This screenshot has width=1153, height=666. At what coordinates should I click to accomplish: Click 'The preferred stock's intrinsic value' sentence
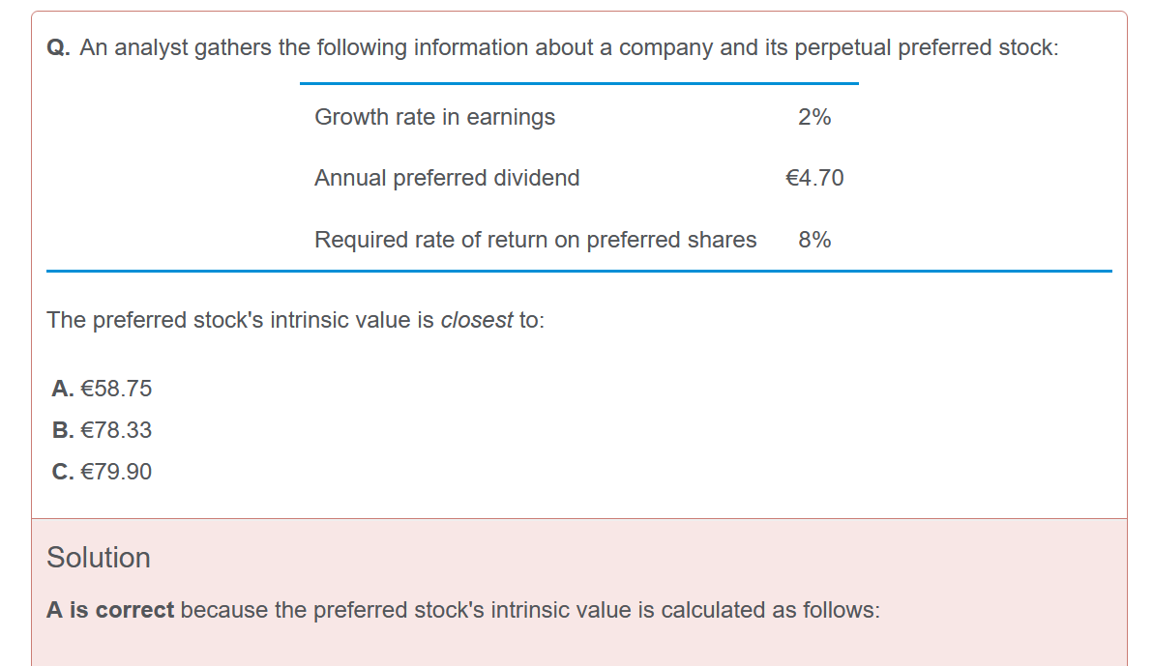click(x=296, y=321)
